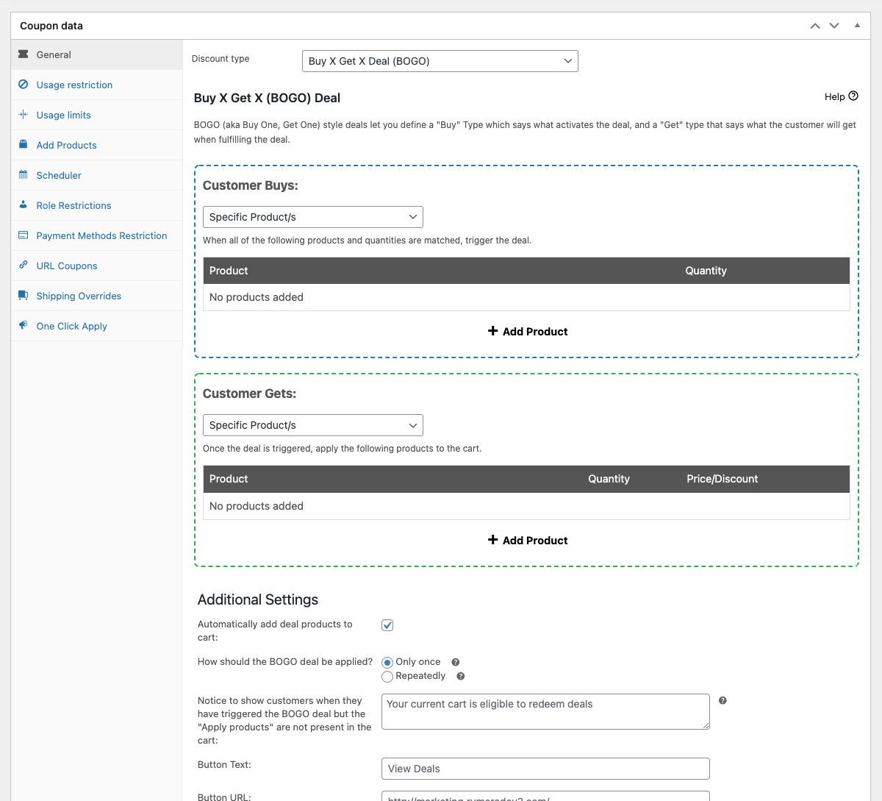The image size is (882, 801).
Task: Click Quantity header in Customer Buys table
Action: [706, 271]
